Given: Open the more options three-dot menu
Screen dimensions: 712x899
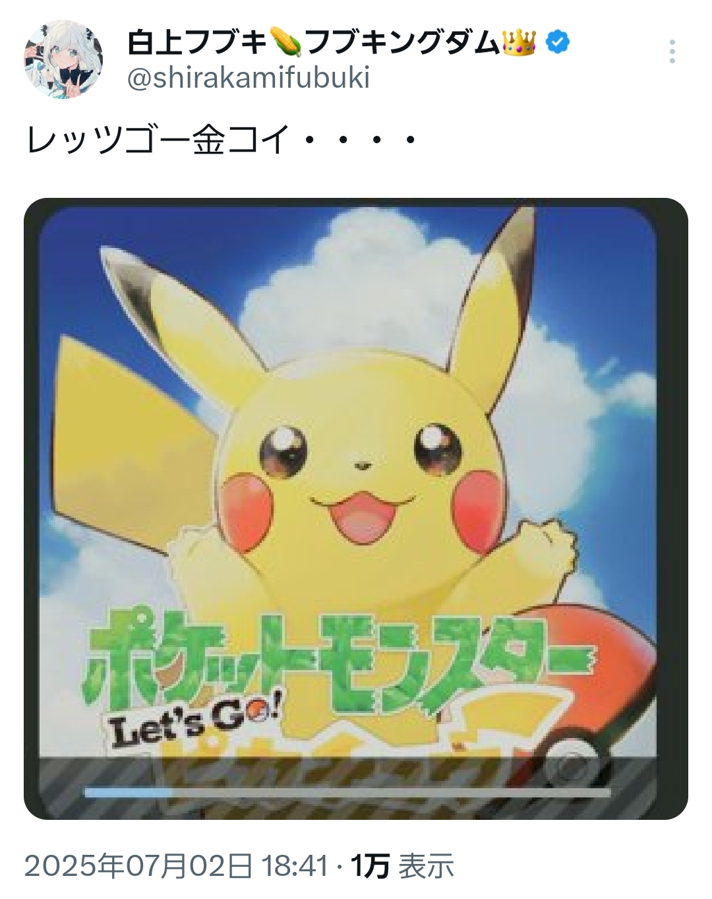Looking at the screenshot, I should point(672,51).
